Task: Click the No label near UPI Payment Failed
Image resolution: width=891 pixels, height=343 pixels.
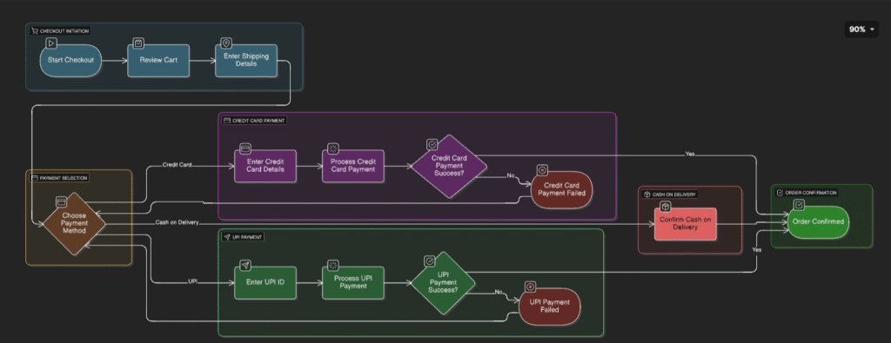Action: click(x=499, y=293)
